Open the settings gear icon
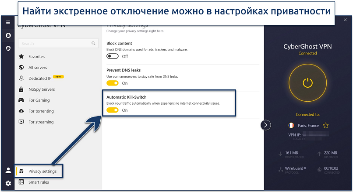This screenshot has width=353, height=192. point(7,183)
